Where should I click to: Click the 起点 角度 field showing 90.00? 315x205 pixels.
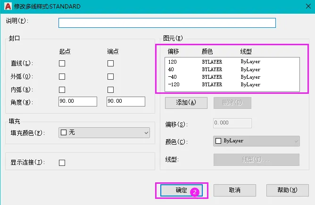(x=78, y=101)
